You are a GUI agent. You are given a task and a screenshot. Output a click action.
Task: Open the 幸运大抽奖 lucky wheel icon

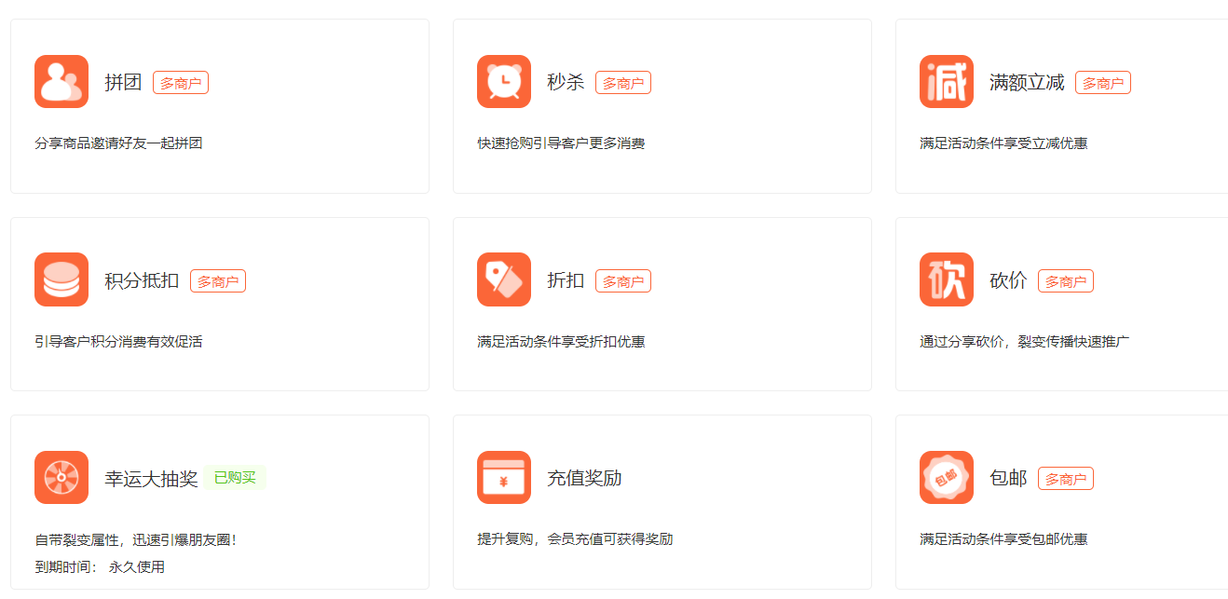[61, 477]
